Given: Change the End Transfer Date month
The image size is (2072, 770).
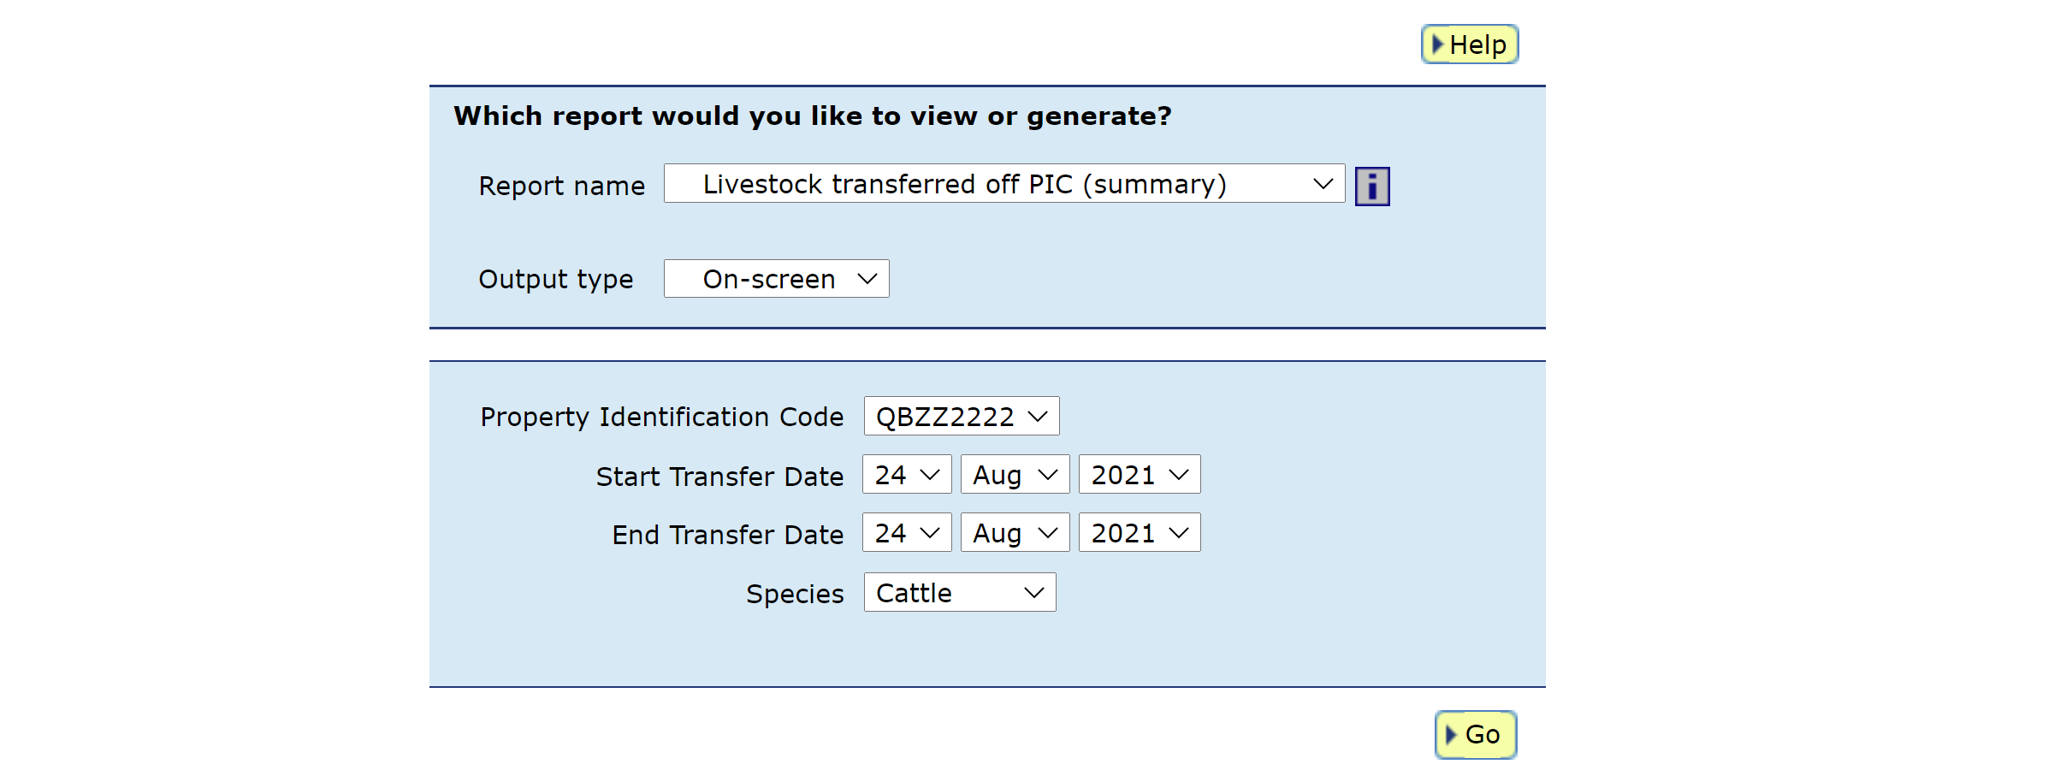Looking at the screenshot, I should (x=1015, y=533).
